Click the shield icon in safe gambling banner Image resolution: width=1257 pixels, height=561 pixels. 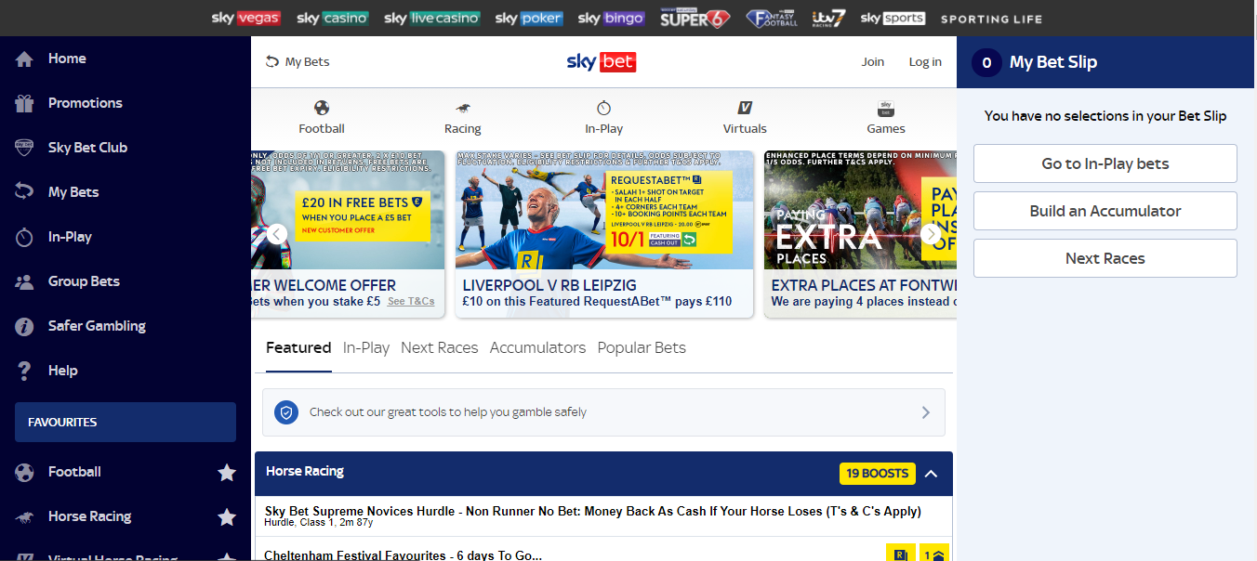286,412
